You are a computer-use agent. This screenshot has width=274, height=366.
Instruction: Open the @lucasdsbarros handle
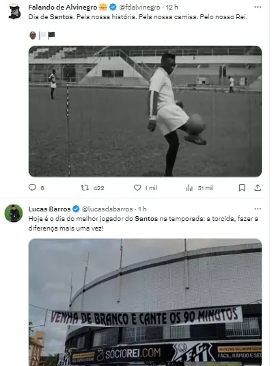(x=107, y=209)
